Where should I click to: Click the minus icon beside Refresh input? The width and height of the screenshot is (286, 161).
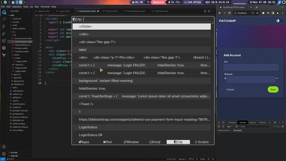point(277,79)
